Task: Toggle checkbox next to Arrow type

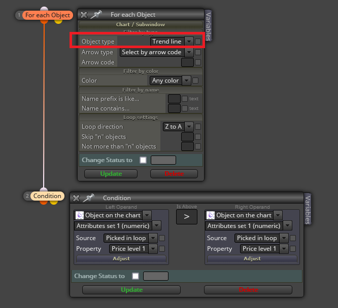Action: 198,52
